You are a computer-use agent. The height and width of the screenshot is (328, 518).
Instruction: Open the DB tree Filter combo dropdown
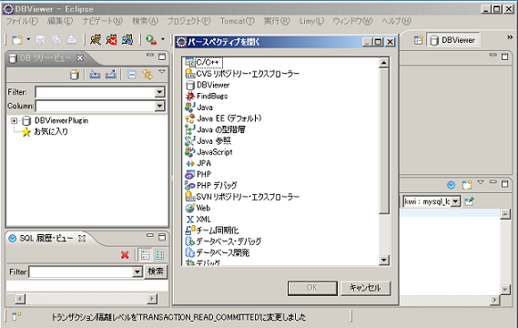pyautogui.click(x=159, y=92)
